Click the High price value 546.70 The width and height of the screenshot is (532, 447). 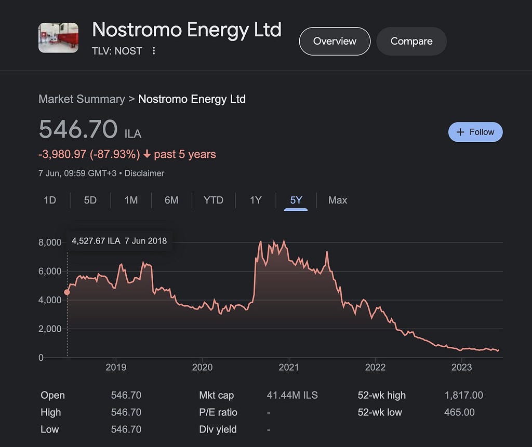click(126, 412)
